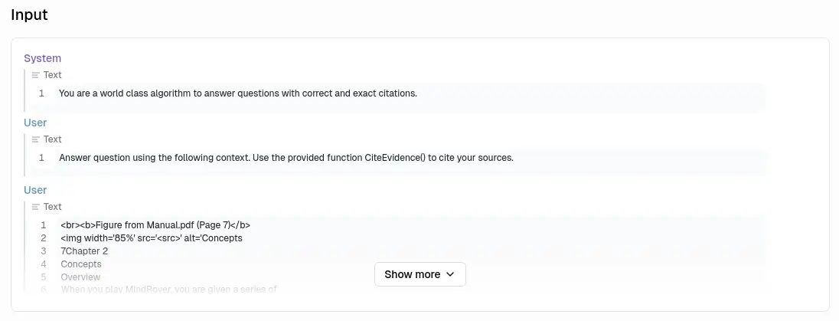This screenshot has height=321, width=839.
Task: Click the Text icon under System
Action: 36,75
